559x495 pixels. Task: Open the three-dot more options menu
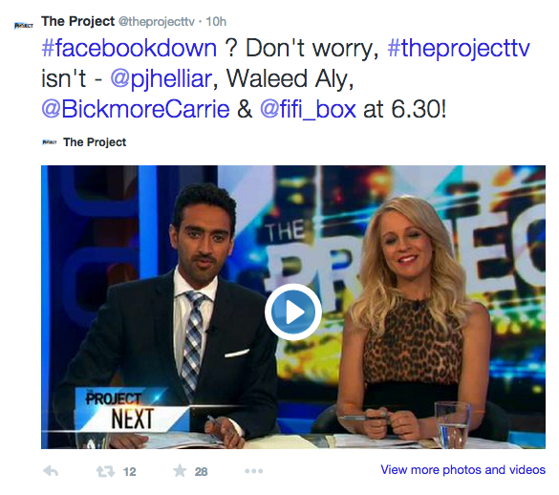254,471
